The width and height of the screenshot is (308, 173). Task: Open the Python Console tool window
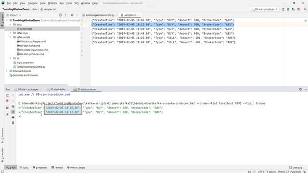(76, 168)
